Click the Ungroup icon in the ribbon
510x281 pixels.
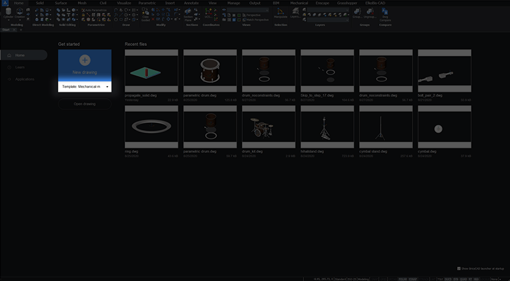tap(368, 15)
